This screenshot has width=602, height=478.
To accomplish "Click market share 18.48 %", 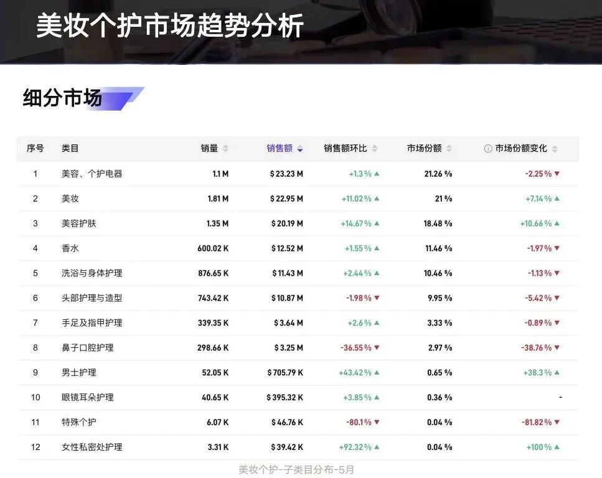I will point(438,223).
